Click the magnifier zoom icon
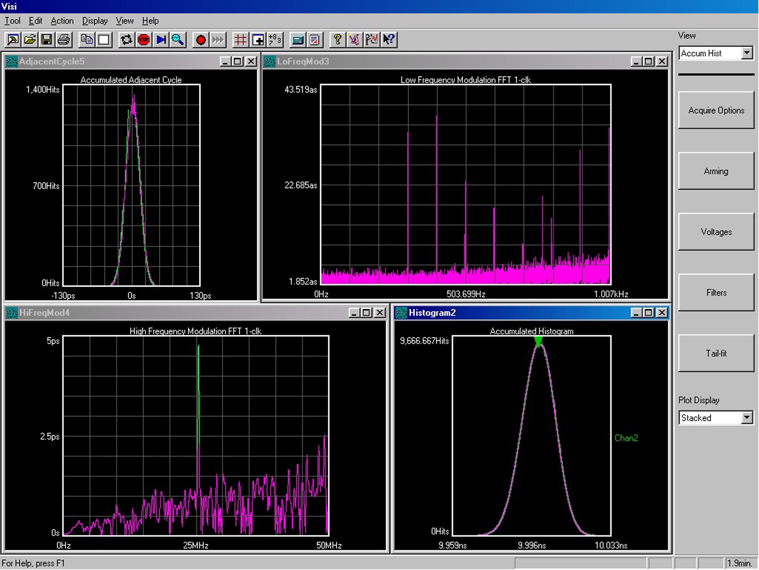This screenshot has width=759, height=570. [178, 40]
